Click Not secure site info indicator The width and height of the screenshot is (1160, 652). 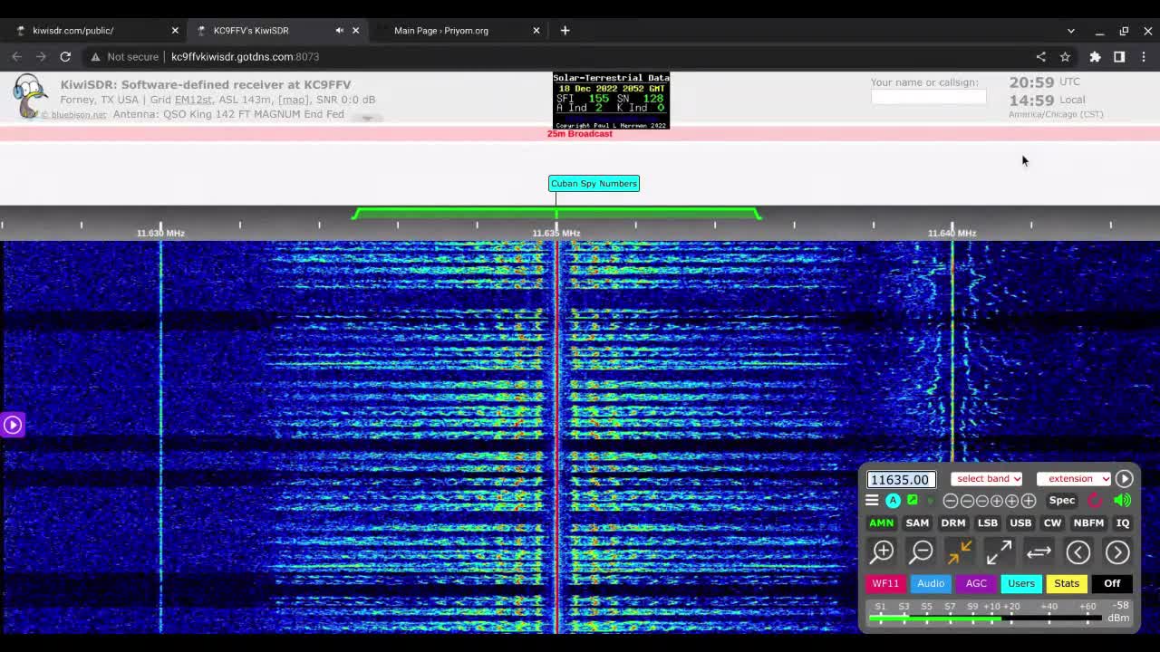tap(123, 56)
